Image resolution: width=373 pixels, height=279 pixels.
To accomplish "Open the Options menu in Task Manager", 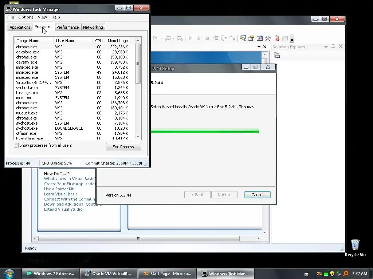I will (26, 17).
